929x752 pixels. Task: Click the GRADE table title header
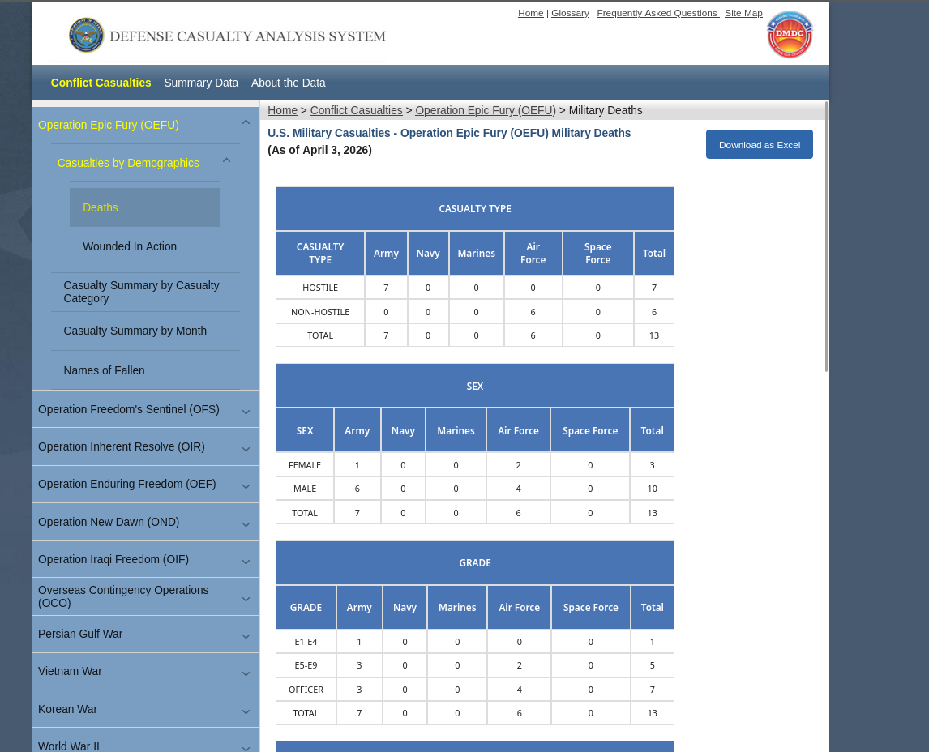click(x=474, y=562)
